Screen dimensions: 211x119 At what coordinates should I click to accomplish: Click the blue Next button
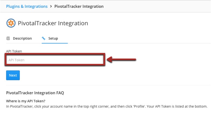pyautogui.click(x=13, y=75)
